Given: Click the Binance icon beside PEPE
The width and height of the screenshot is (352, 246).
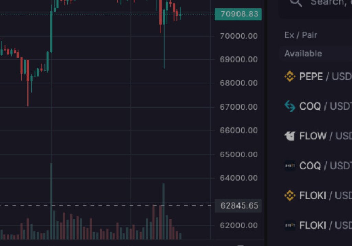Looking at the screenshot, I should coord(290,76).
